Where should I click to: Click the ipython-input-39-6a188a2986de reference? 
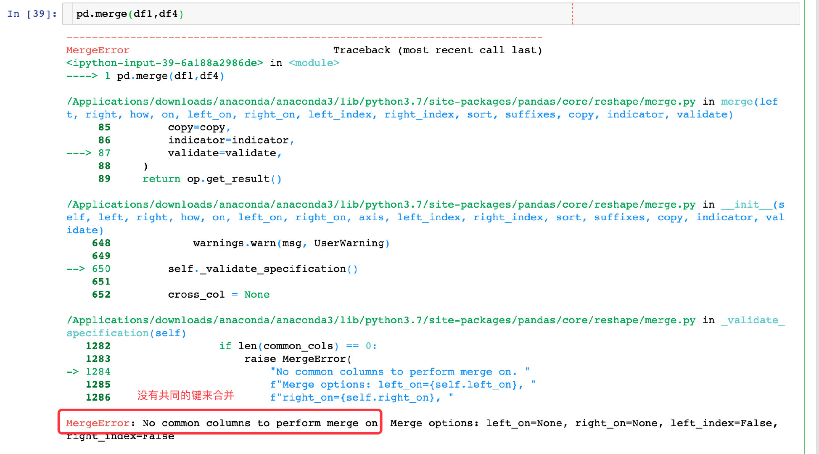164,63
